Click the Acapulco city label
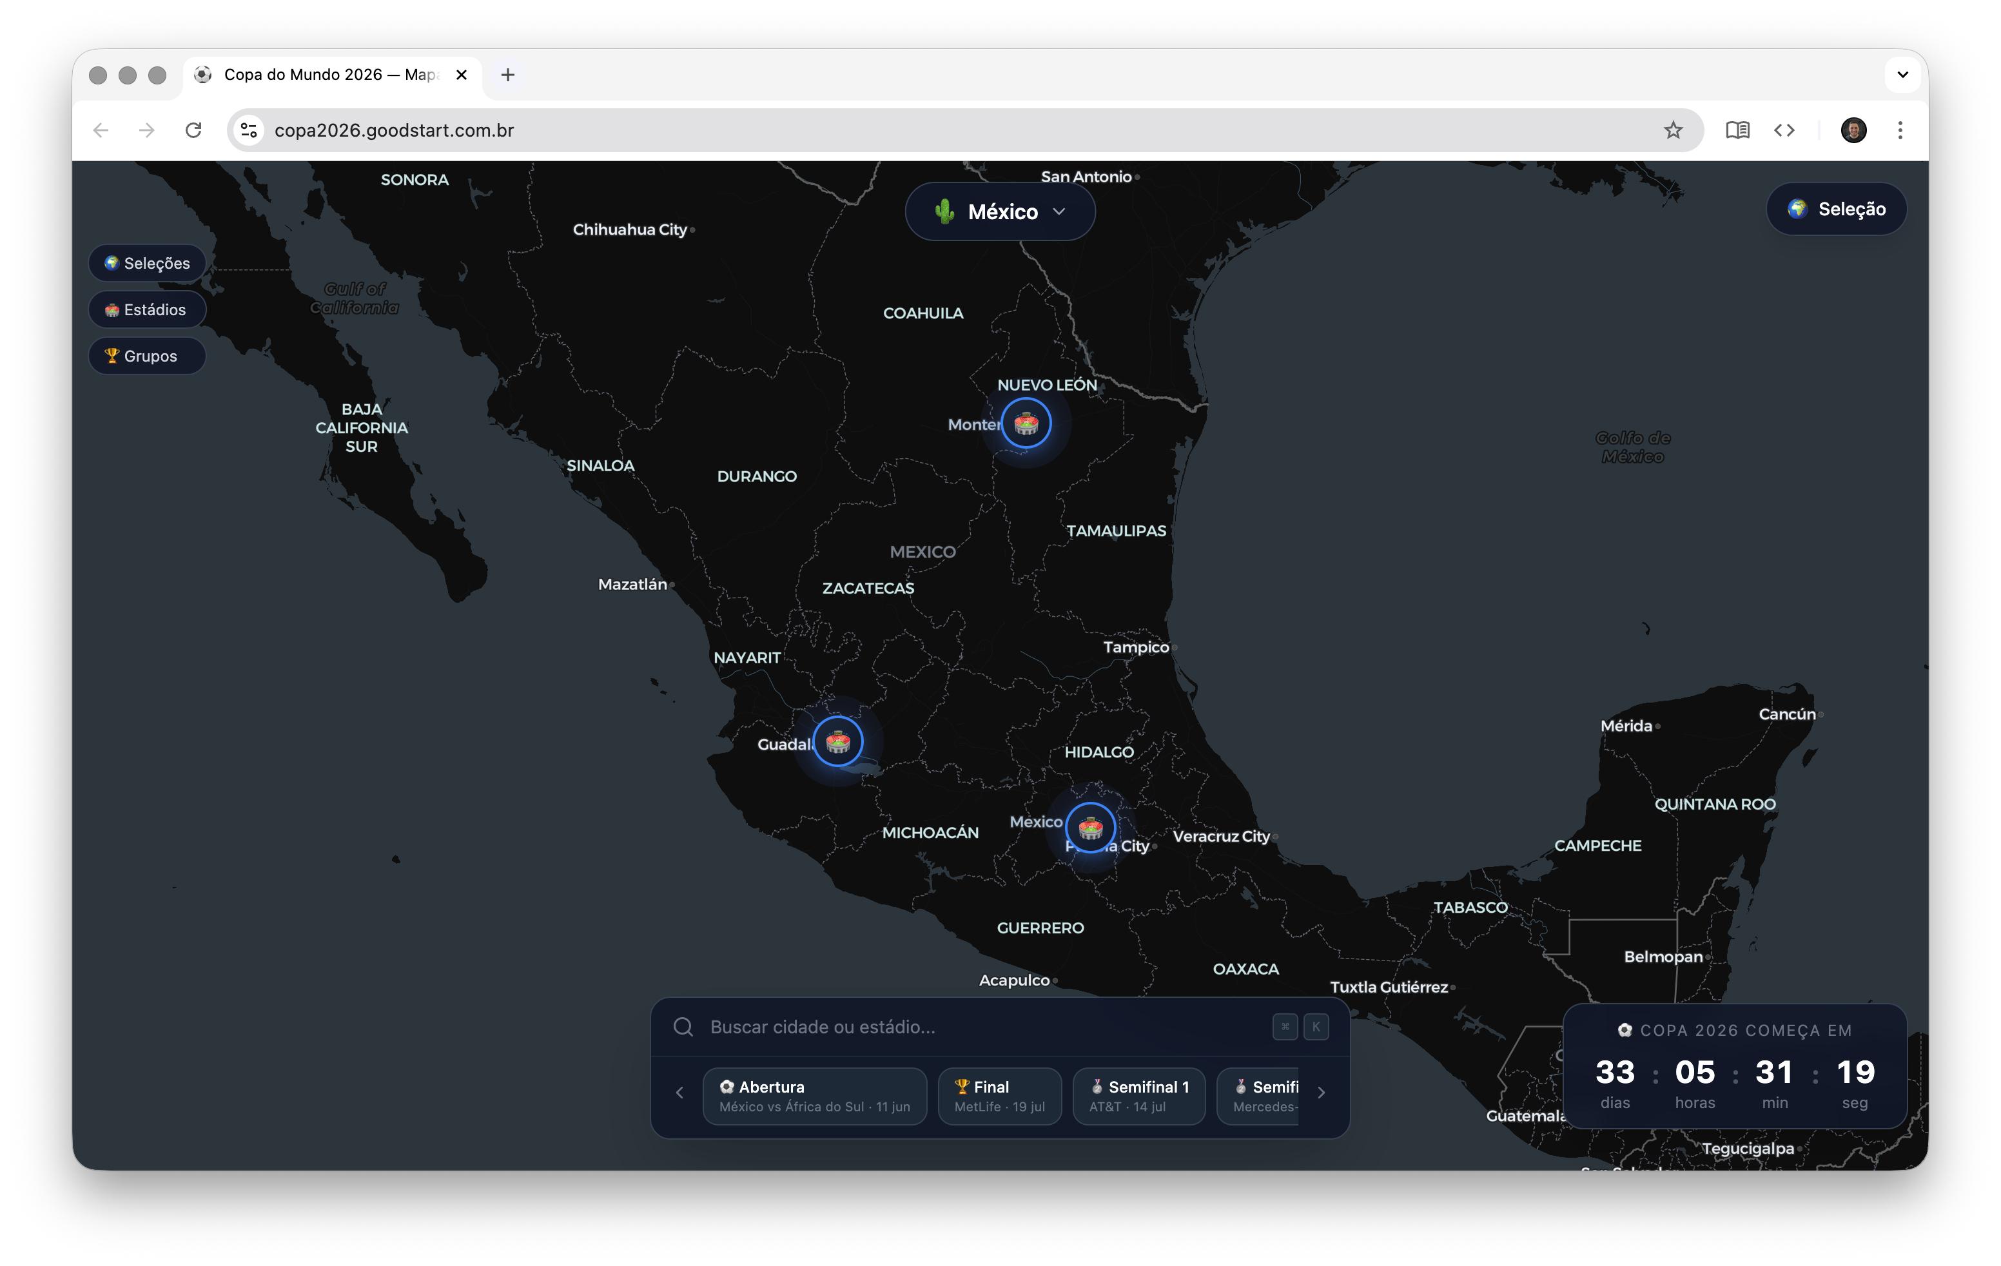This screenshot has height=1266, width=2001. click(x=1014, y=980)
